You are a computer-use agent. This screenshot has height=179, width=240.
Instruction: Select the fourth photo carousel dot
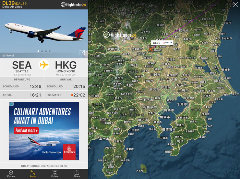[x=50, y=51]
